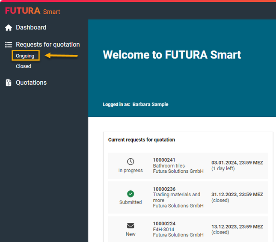Click the FUTURA Smart logo
Viewport: 276px width, 242px height.
tap(33, 11)
